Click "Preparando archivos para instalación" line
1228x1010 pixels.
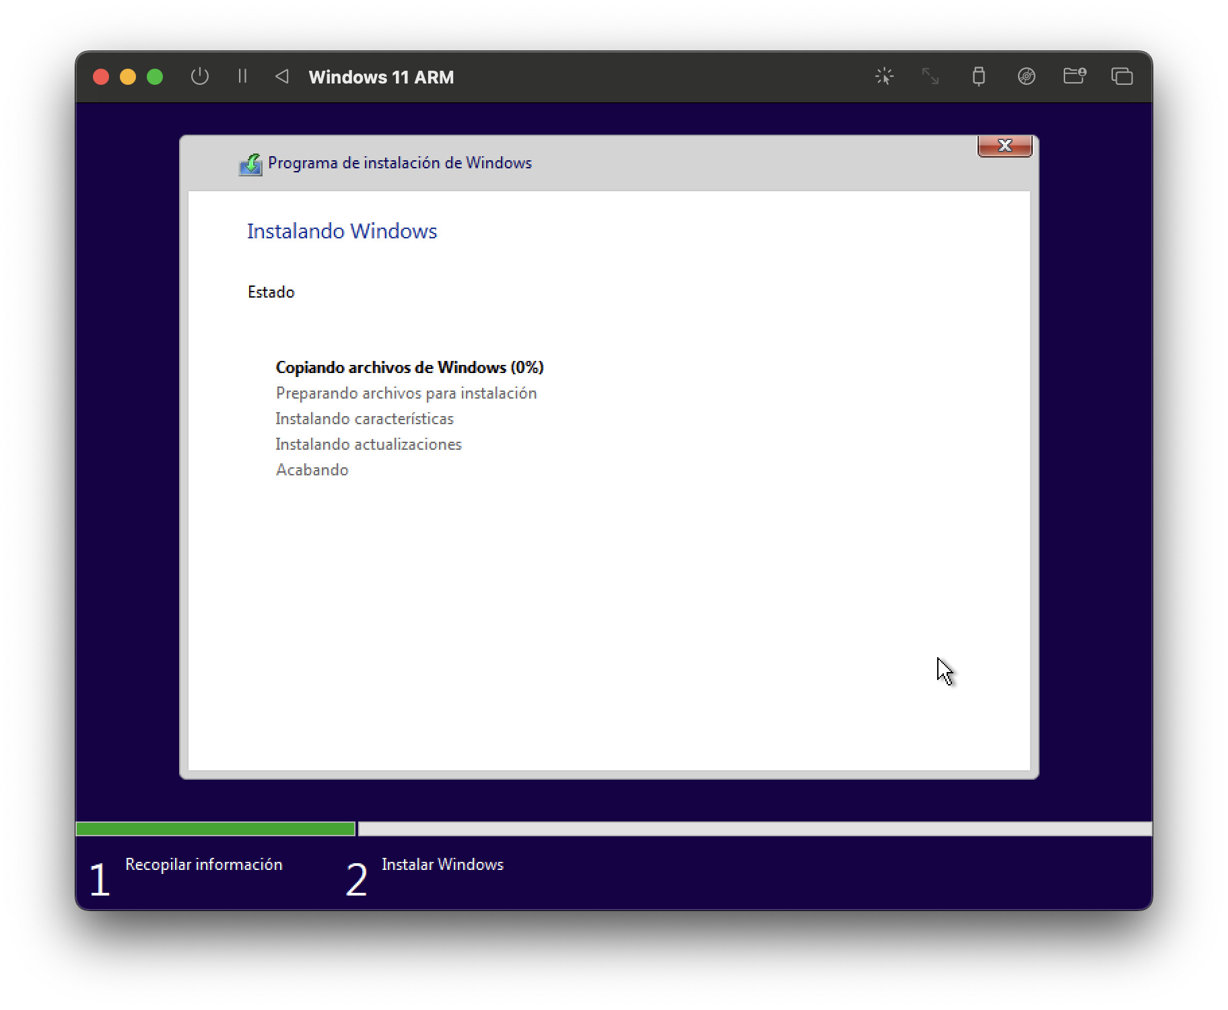[406, 393]
